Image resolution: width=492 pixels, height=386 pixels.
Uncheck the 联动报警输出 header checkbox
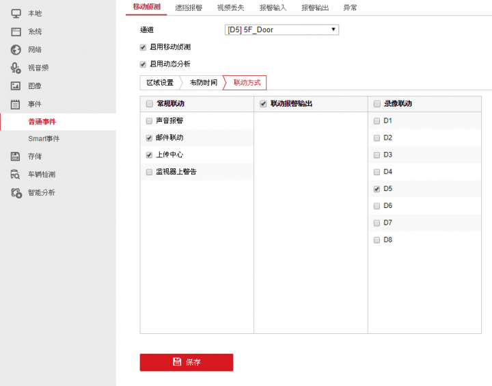263,104
